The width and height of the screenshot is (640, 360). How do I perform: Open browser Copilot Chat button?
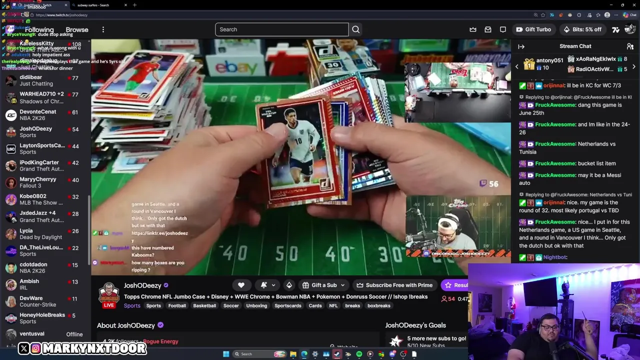tap(629, 15)
